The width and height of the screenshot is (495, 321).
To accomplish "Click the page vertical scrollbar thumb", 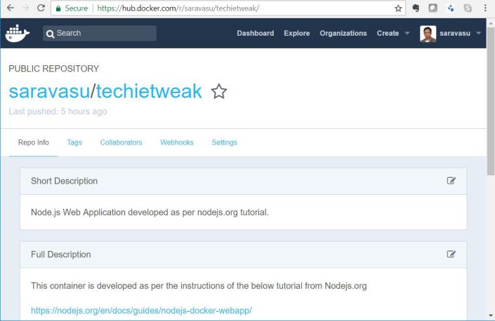I will [x=491, y=101].
